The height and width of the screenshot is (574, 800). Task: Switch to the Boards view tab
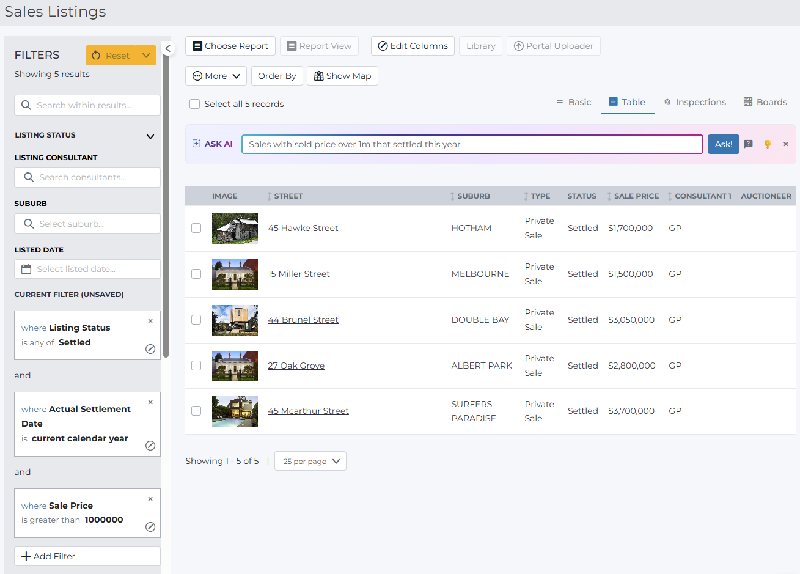coord(765,102)
